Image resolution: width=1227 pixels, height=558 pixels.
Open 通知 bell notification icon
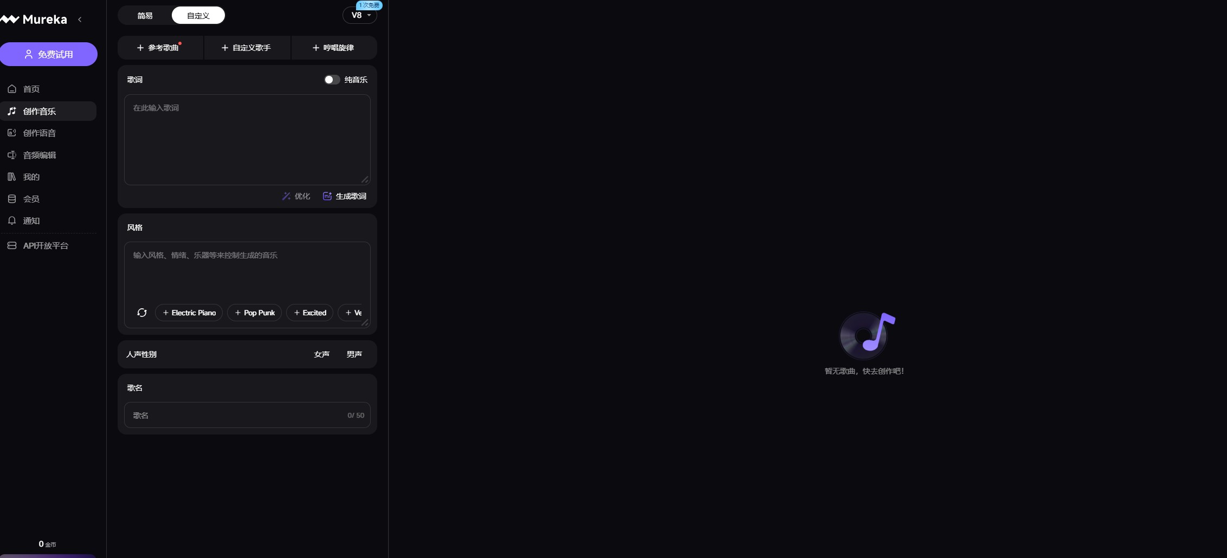click(12, 220)
